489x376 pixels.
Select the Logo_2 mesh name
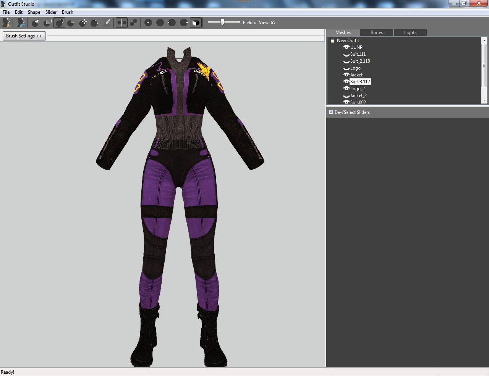pyautogui.click(x=358, y=89)
